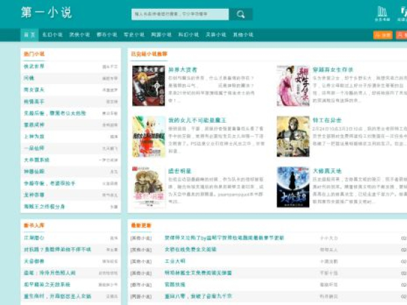Click the orange login button in the navbar
The image size is (407, 305).
pos(383,35)
